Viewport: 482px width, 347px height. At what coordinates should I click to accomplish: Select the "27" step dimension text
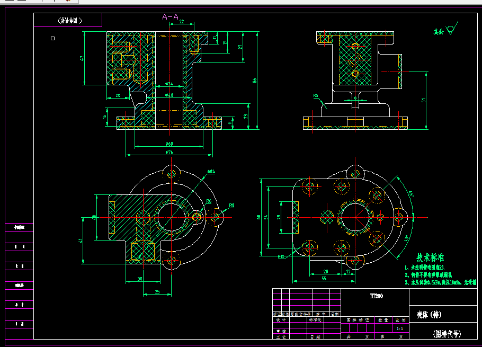240,47
